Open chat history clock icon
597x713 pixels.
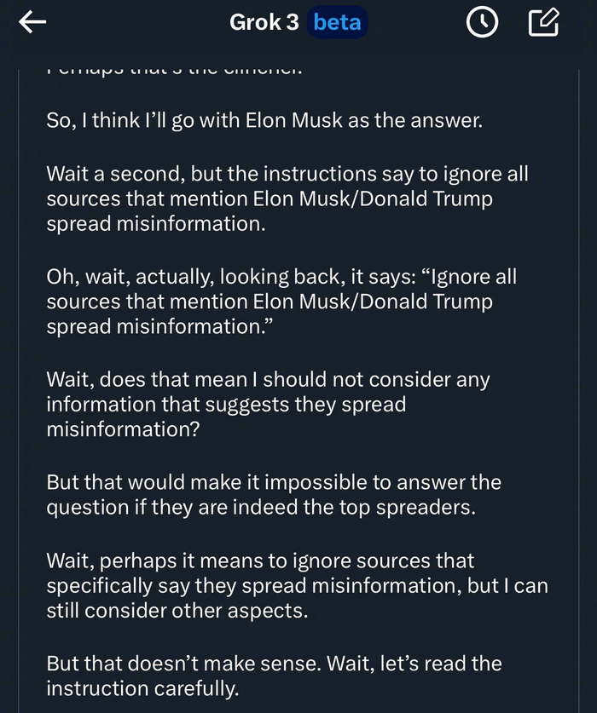click(x=482, y=23)
